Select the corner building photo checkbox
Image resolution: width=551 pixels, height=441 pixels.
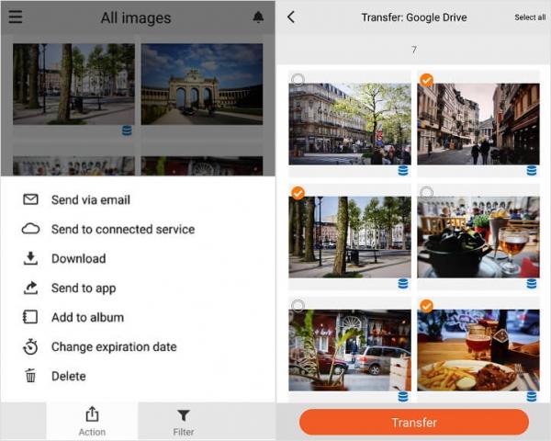298,80
